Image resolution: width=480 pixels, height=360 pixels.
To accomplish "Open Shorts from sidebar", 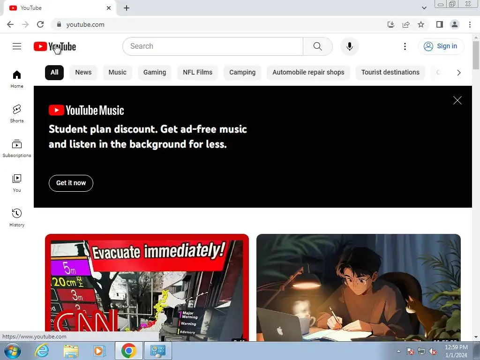I will coord(17,113).
